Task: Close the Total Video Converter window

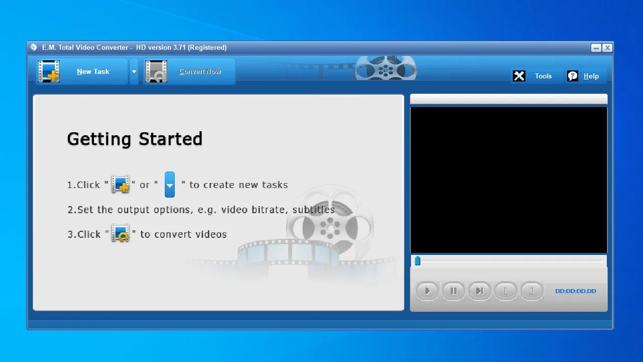Action: click(607, 48)
